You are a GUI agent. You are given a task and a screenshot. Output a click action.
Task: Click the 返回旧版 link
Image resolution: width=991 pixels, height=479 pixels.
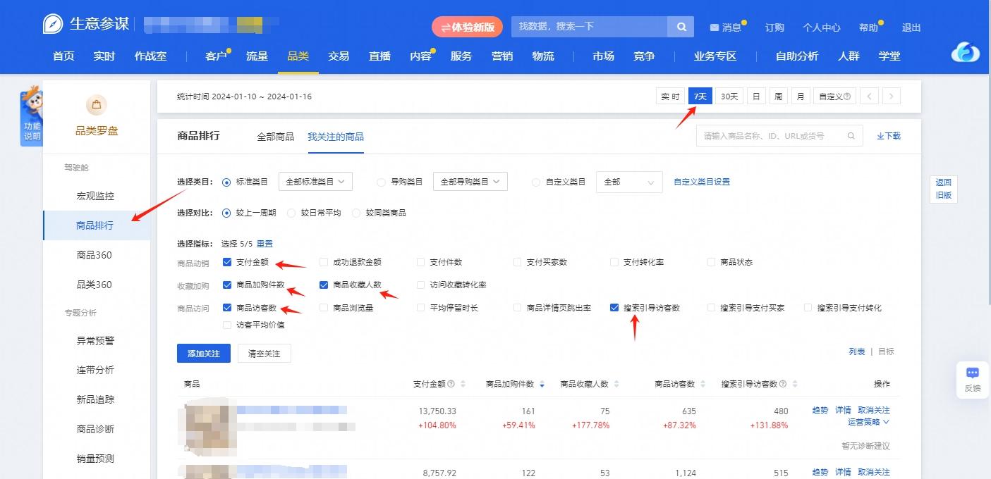coord(943,188)
